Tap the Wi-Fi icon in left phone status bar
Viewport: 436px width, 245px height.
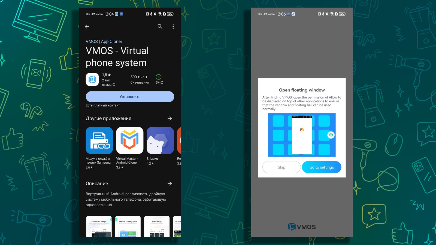[x=160, y=14]
